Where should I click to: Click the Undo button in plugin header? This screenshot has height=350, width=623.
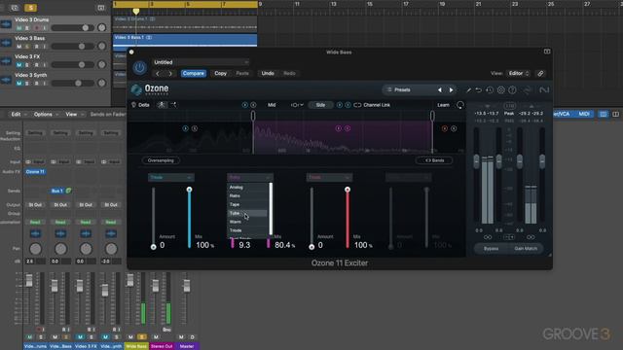coord(268,74)
